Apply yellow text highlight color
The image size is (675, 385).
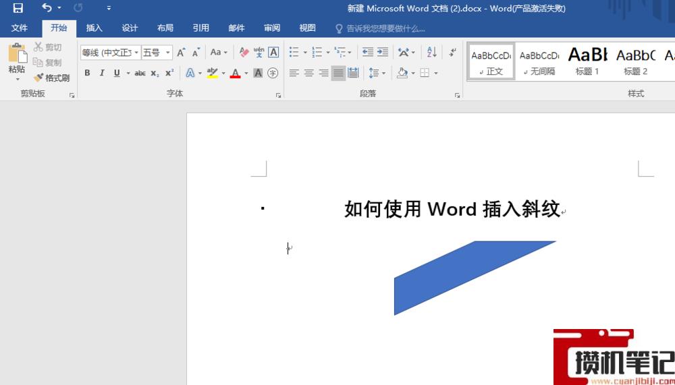point(212,73)
